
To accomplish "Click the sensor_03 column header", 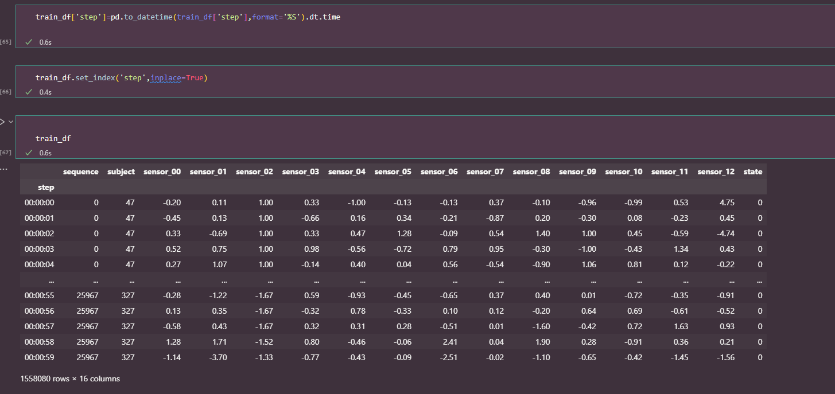I will 301,171.
